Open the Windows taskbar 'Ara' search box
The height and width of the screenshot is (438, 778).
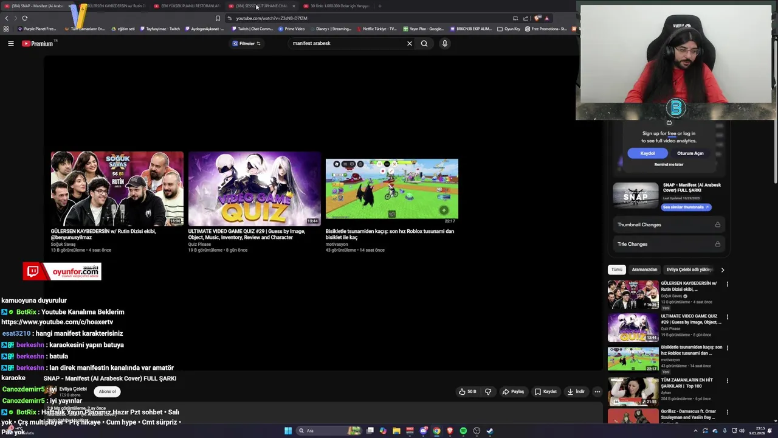point(328,431)
